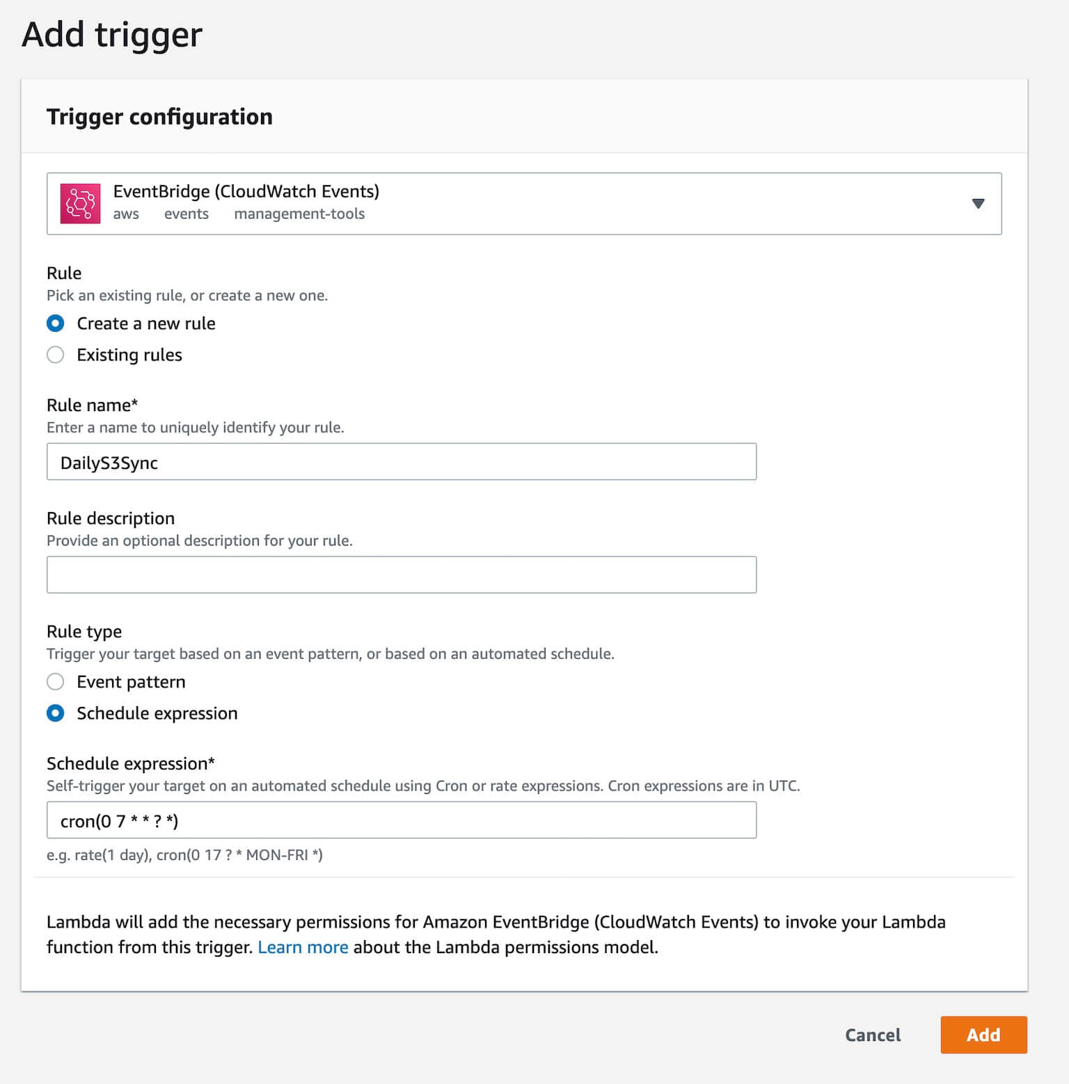Viewport: 1069px width, 1084px height.
Task: Click the Add trigger page heading
Action: pyautogui.click(x=112, y=35)
